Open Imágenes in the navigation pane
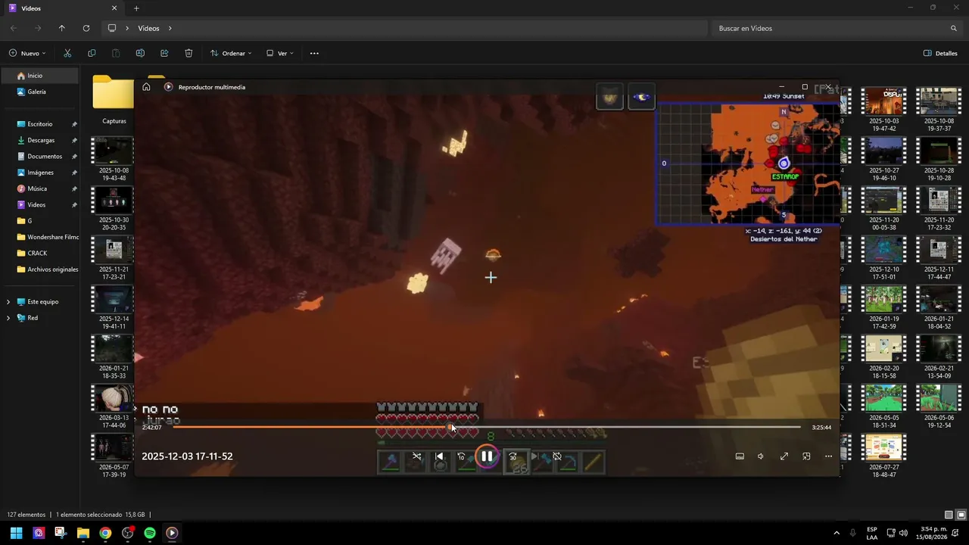The width and height of the screenshot is (969, 545). (x=39, y=173)
